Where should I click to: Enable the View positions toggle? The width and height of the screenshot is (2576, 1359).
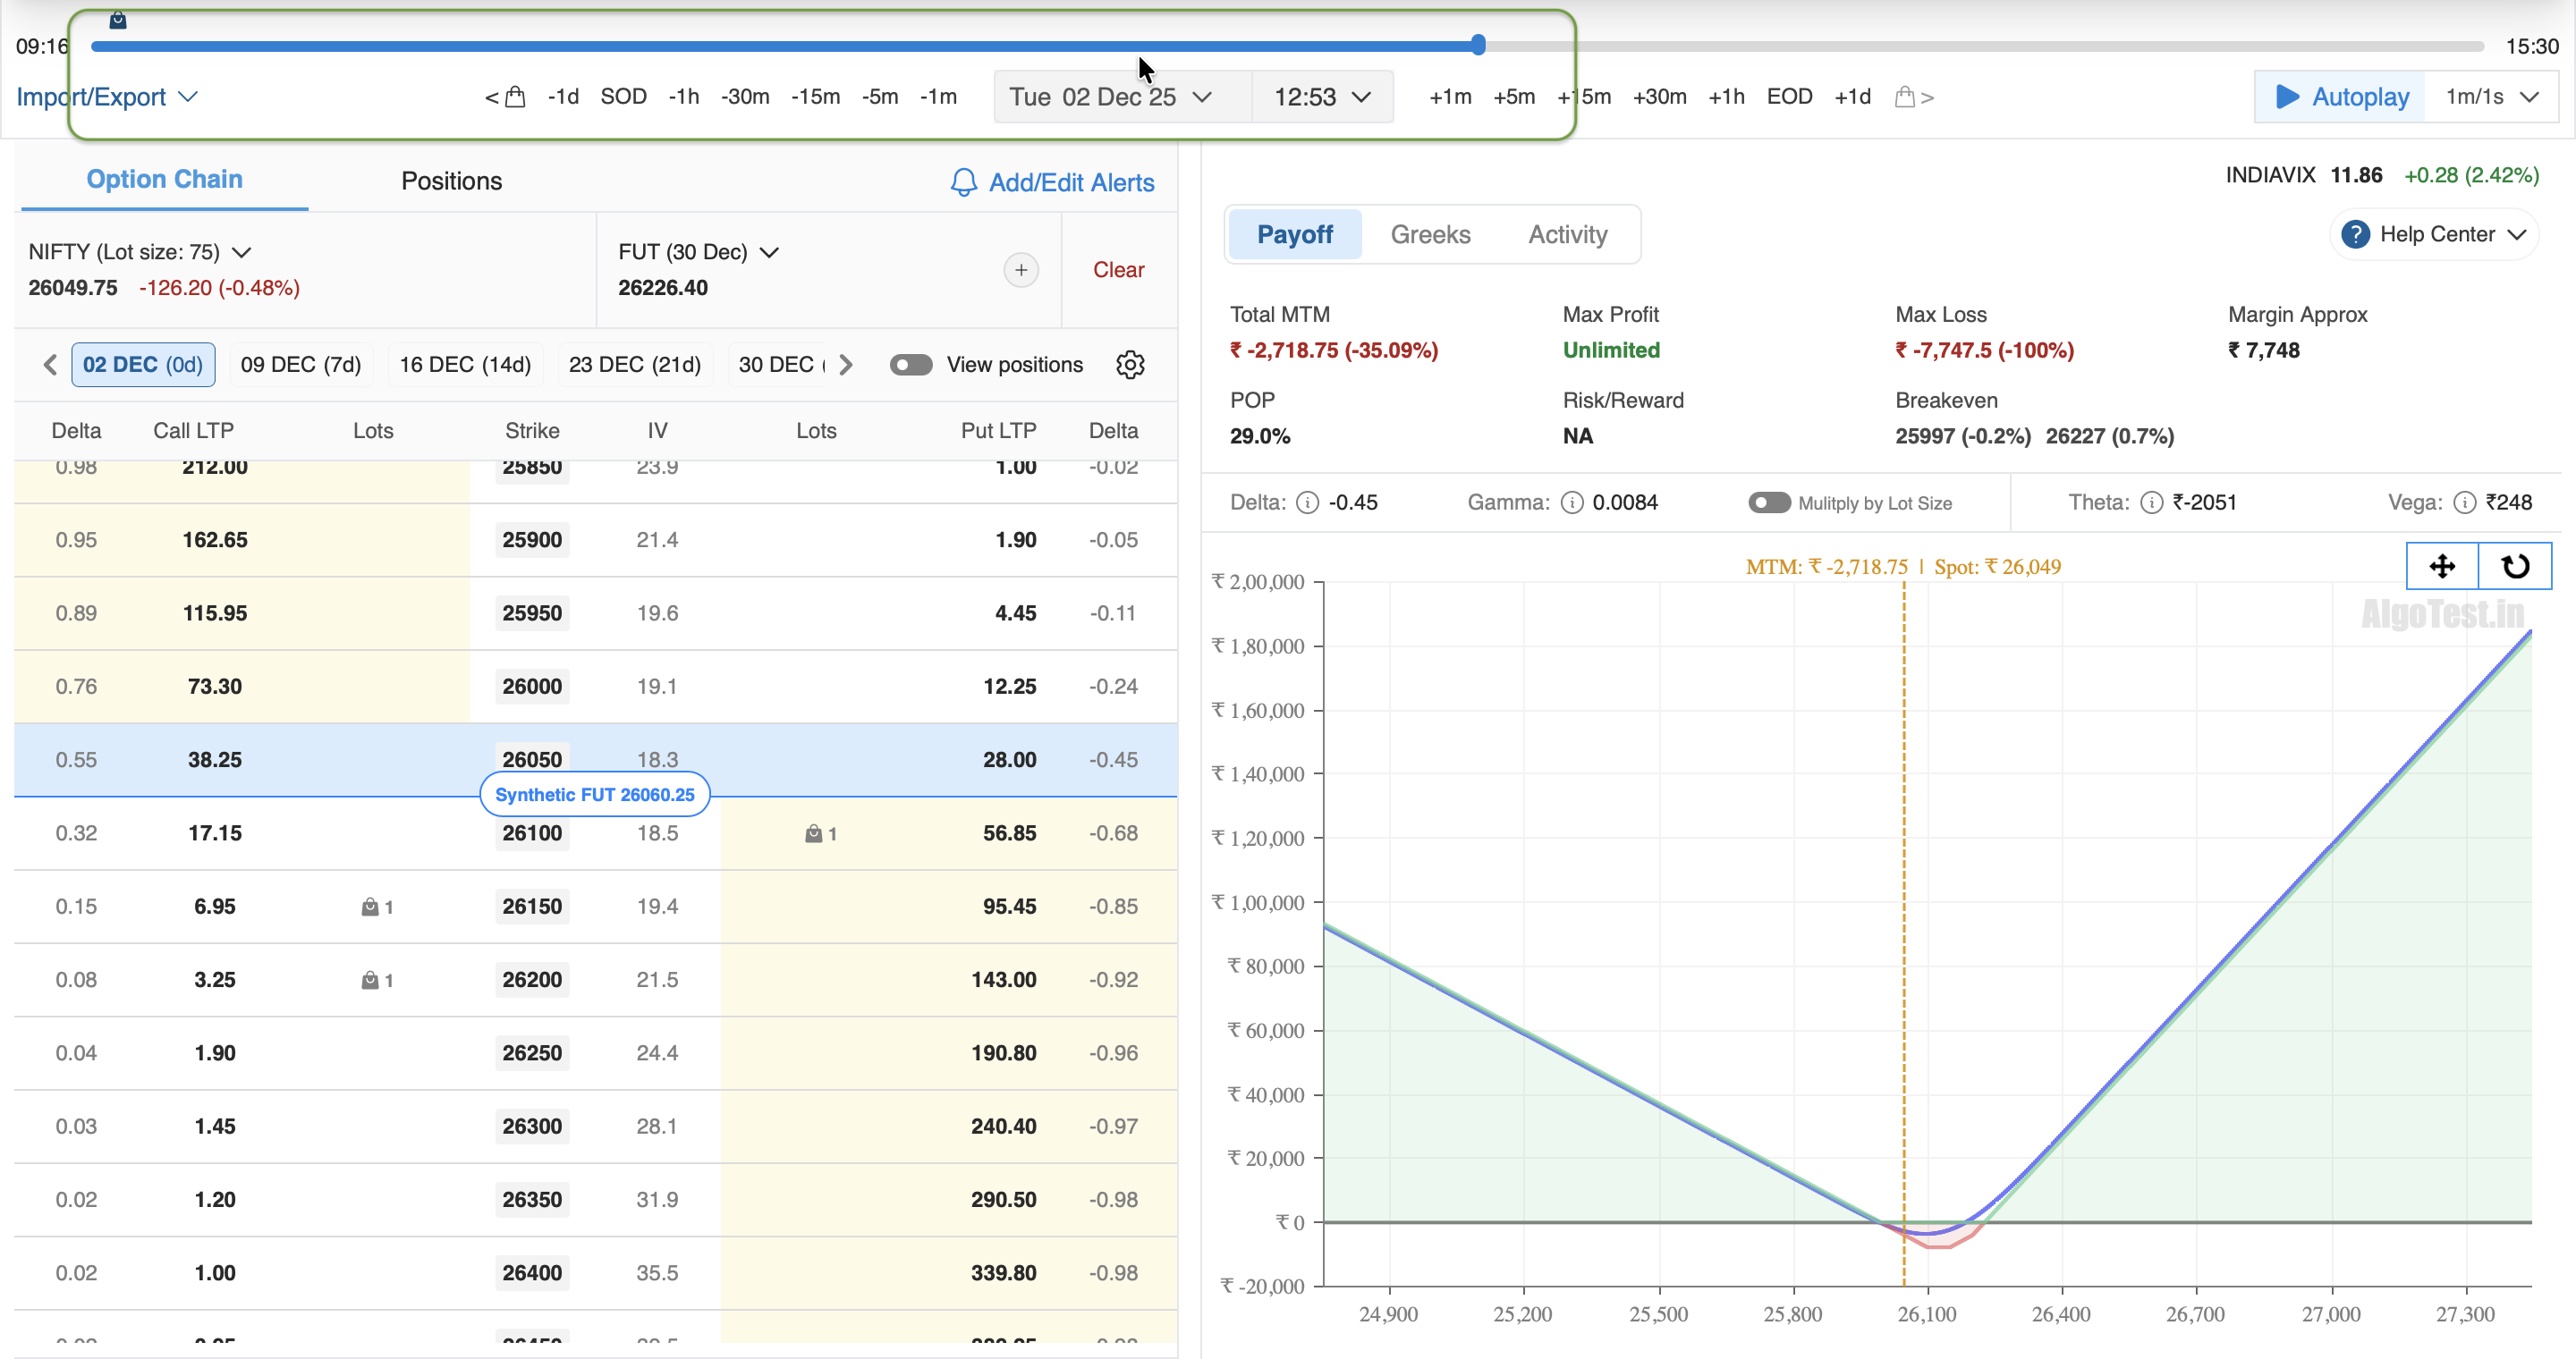point(910,365)
